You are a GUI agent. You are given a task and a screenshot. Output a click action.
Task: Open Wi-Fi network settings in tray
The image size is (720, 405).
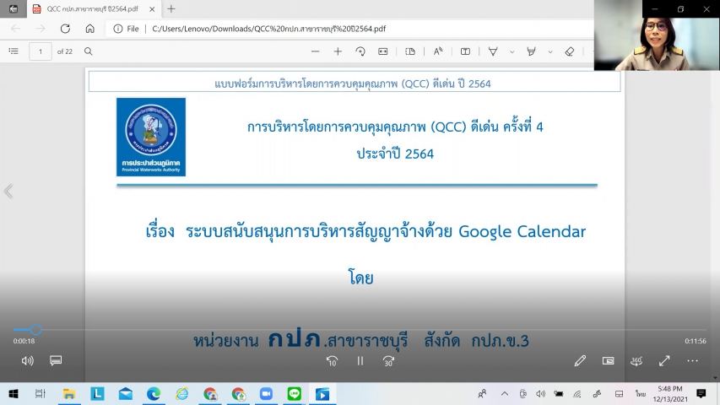(577, 393)
